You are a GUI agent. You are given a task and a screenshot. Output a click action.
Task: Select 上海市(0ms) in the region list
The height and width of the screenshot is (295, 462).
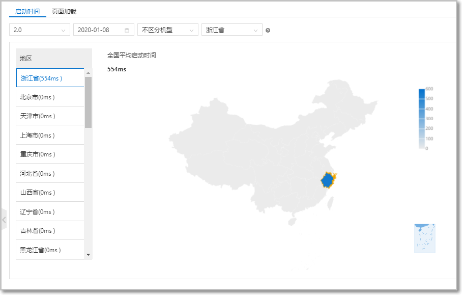tap(50, 135)
